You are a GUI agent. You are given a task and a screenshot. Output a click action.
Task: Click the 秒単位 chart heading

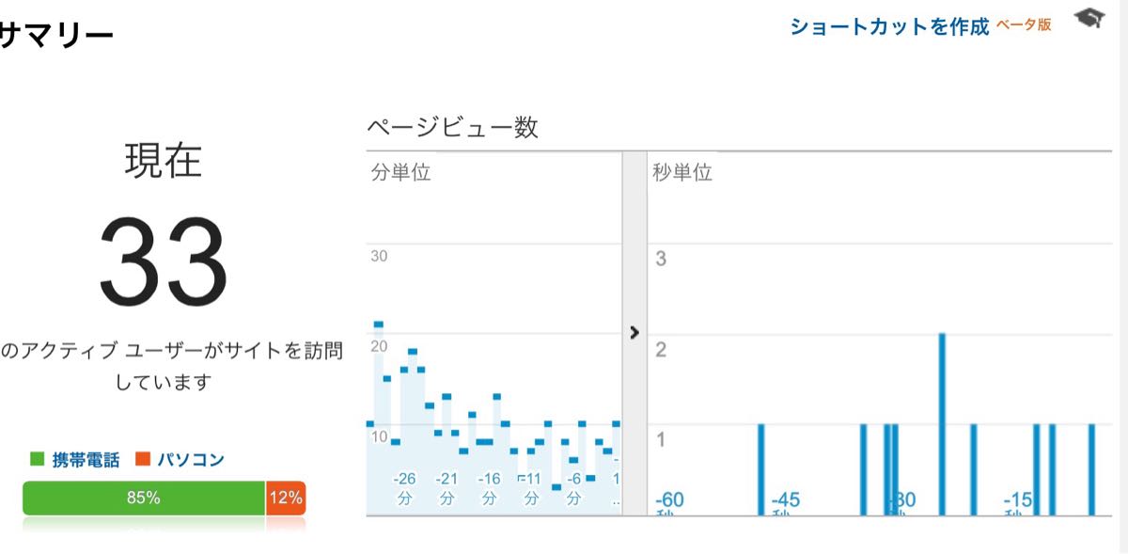coord(683,173)
